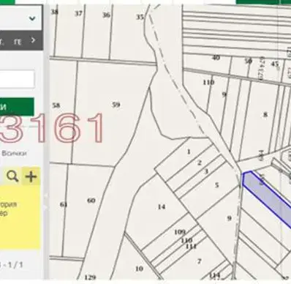Select parcel 5 on the map
Screen dimensions: 291x284
[216, 185]
